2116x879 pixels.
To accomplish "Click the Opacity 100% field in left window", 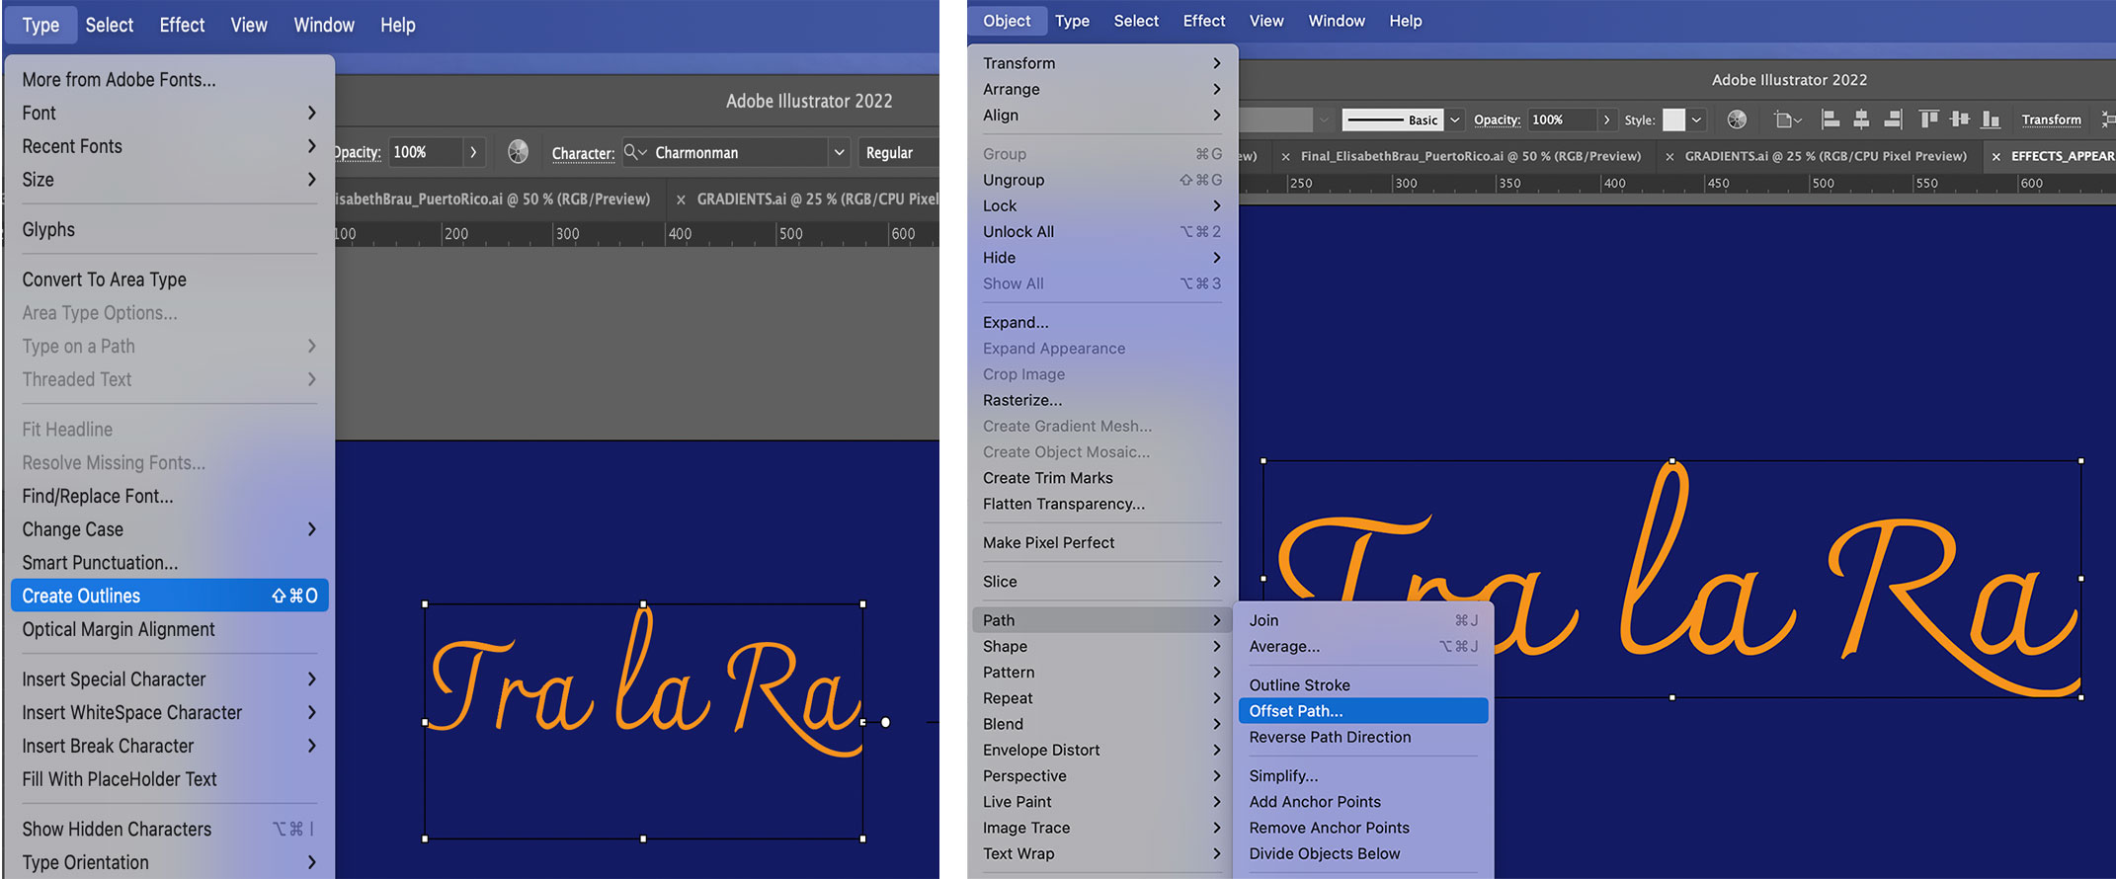I will pos(425,152).
